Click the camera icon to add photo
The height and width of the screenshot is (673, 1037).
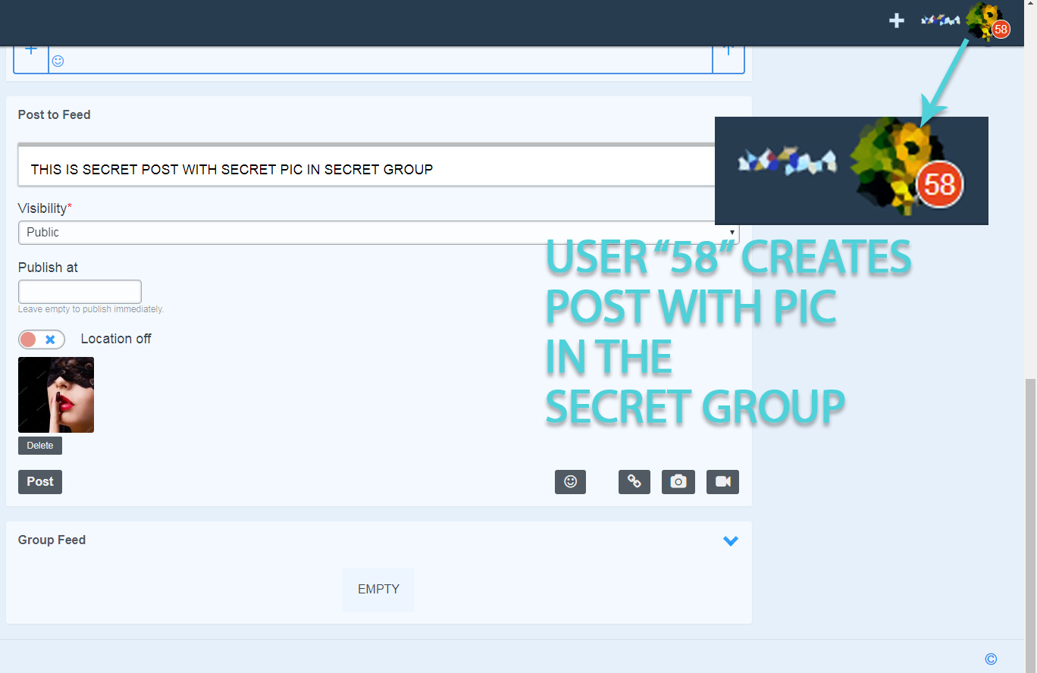pos(678,482)
